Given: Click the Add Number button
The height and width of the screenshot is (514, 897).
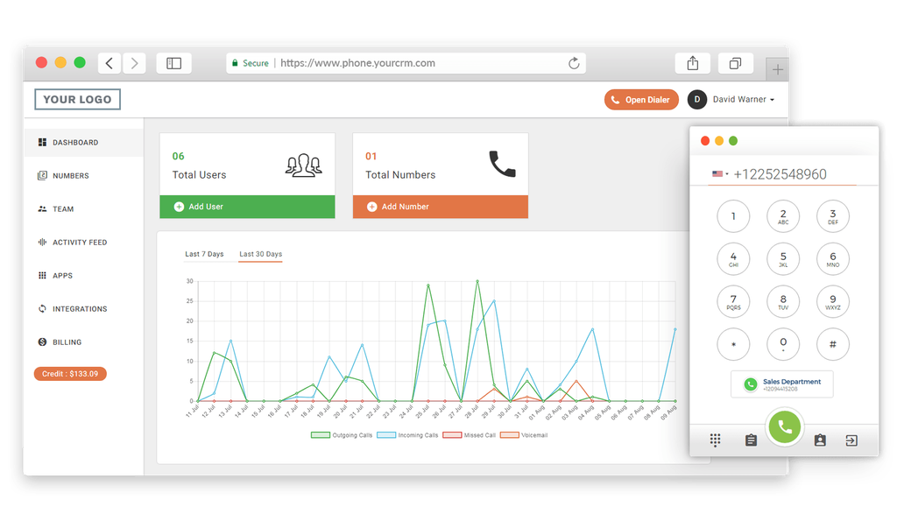Looking at the screenshot, I should tap(441, 207).
